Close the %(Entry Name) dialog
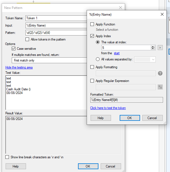Screen dimensions: 170x172 tap(162, 14)
